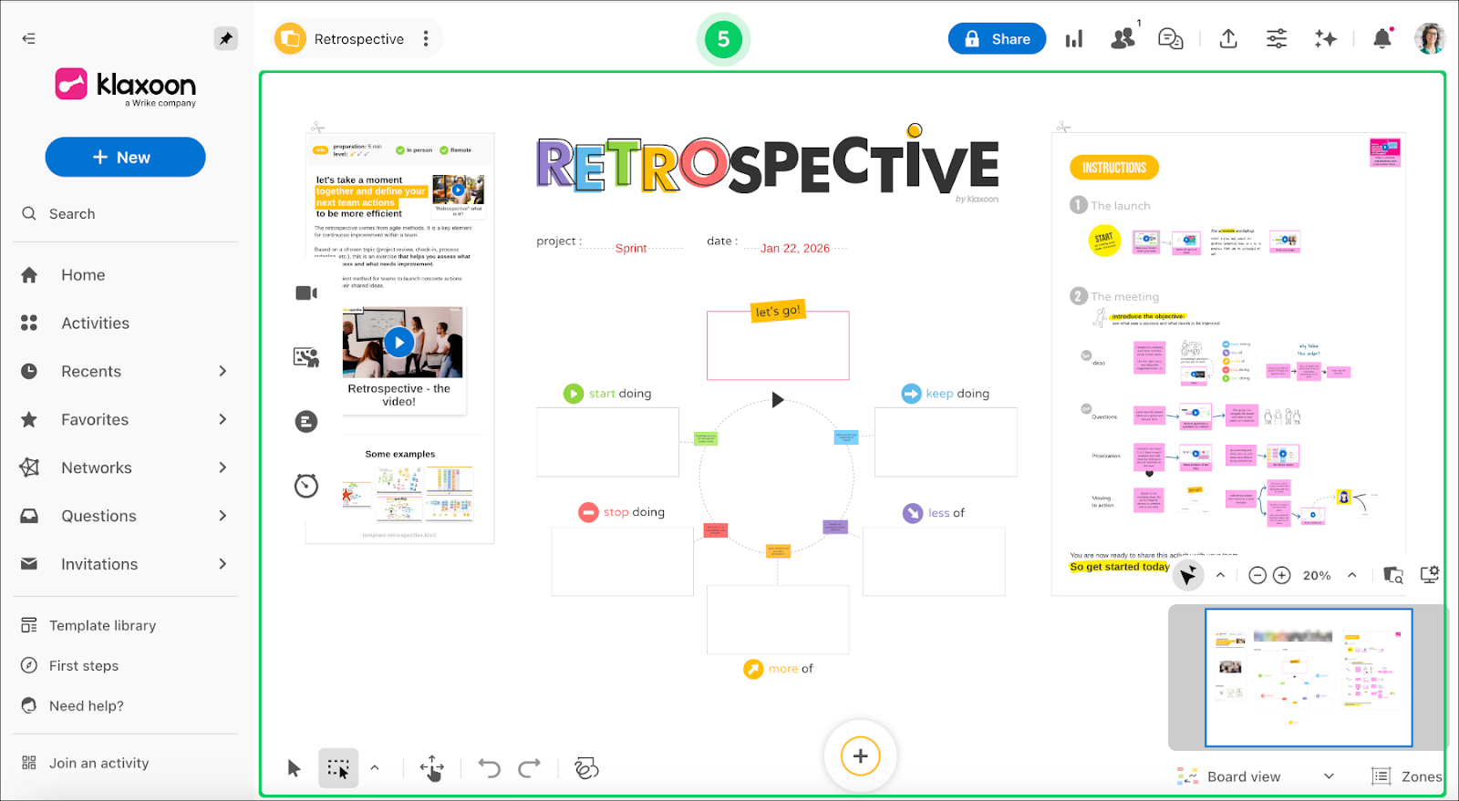Click the blue New button
This screenshot has height=801, width=1459.
click(125, 158)
